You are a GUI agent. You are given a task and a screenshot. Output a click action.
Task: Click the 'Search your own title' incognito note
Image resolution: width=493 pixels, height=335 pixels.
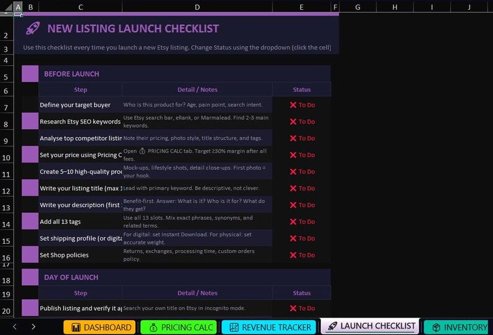click(x=197, y=308)
